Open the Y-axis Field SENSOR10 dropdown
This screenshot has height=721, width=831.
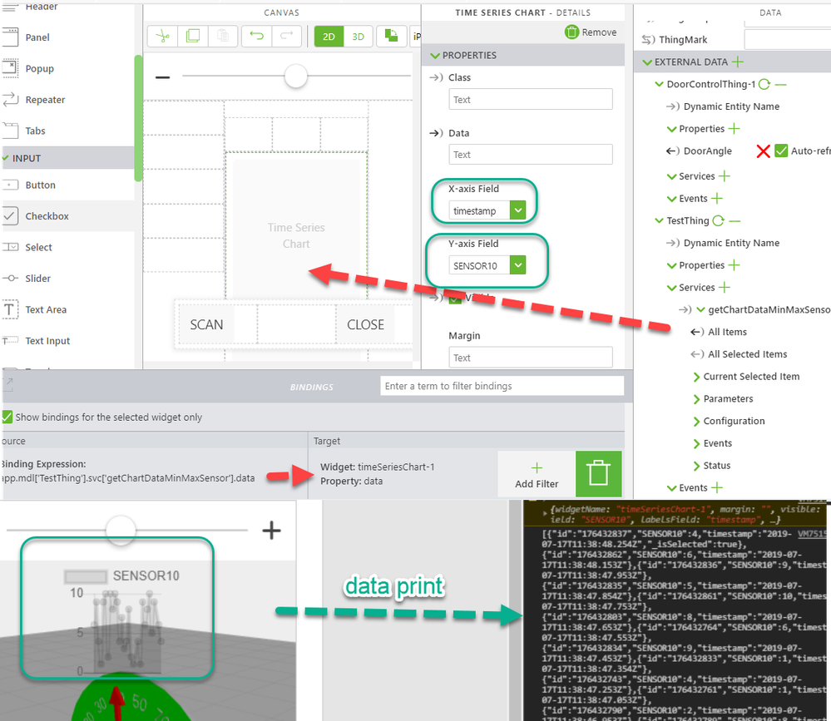[517, 265]
